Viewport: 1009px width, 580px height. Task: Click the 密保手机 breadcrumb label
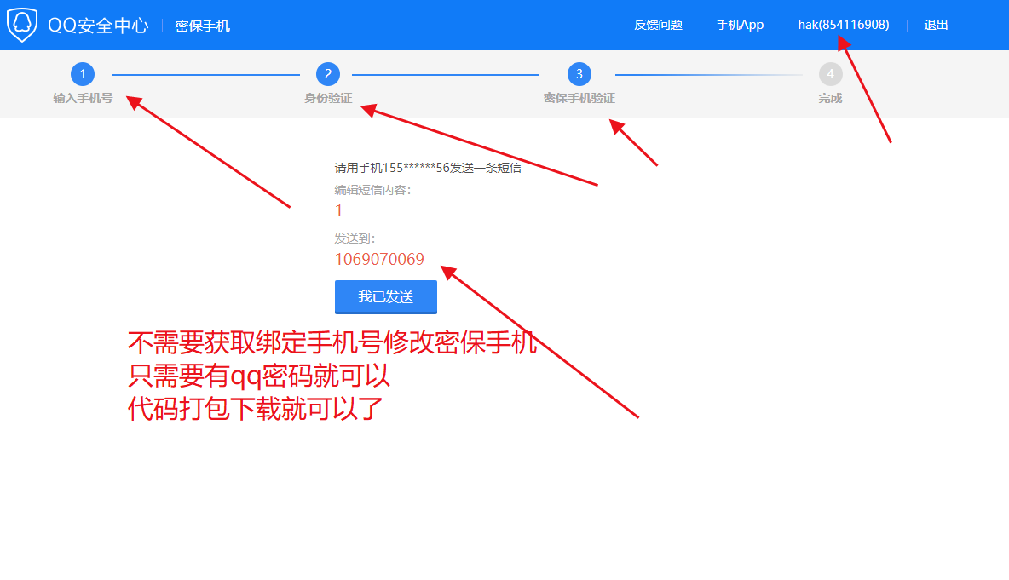(x=202, y=26)
